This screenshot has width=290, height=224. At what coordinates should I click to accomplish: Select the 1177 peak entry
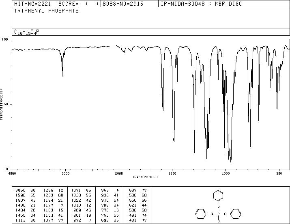click(x=53, y=205)
